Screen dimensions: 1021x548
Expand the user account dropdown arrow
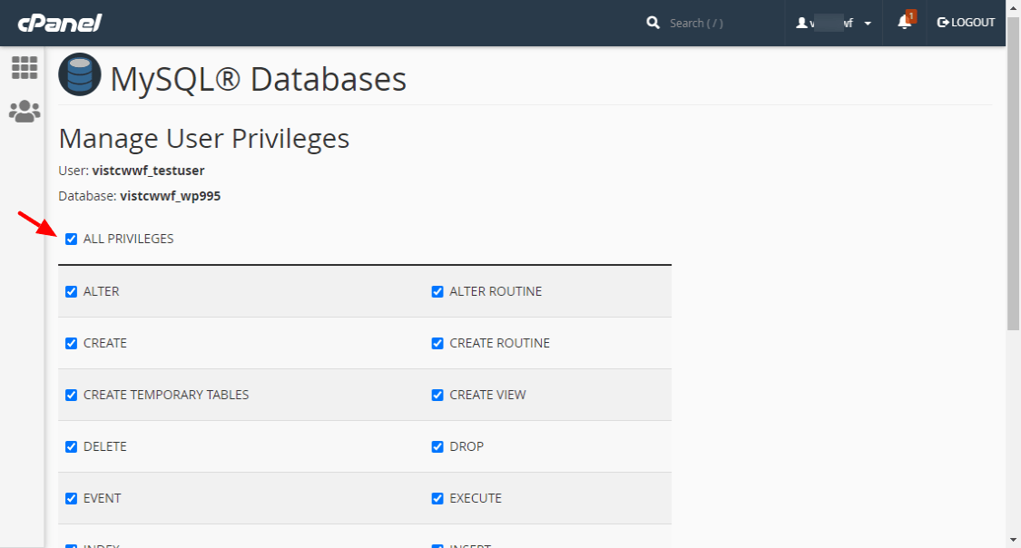pos(868,24)
